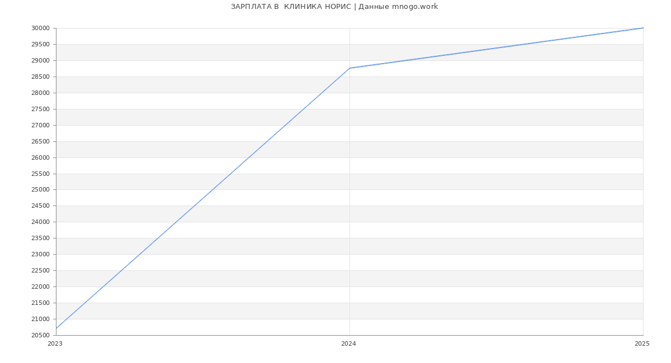
Task: Click the middle of the 2023–2024 line segment
Action: click(203, 198)
